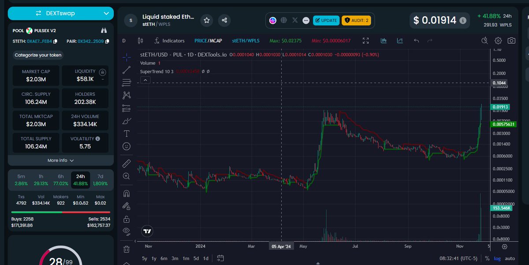
Task: Open more social links ellipsis icon
Action: [x=306, y=20]
